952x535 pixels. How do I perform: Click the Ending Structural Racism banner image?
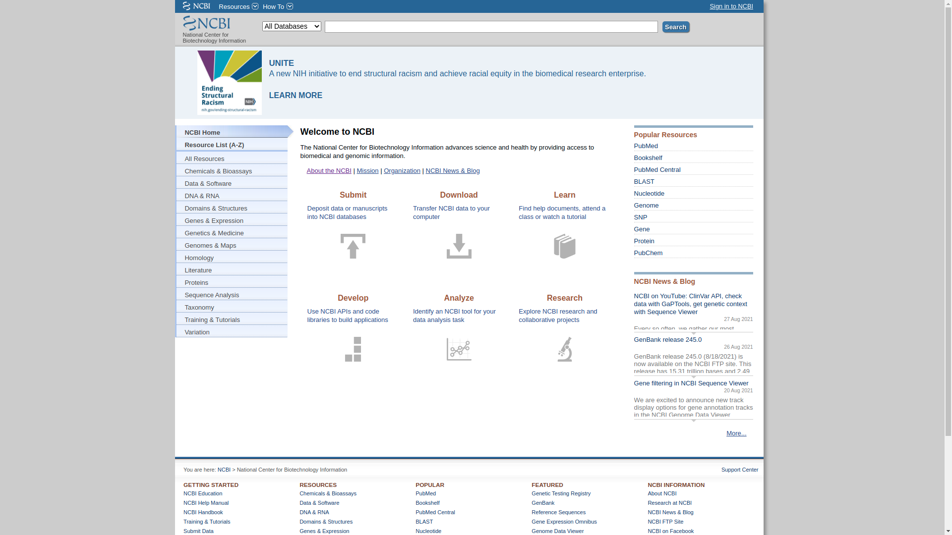(229, 83)
